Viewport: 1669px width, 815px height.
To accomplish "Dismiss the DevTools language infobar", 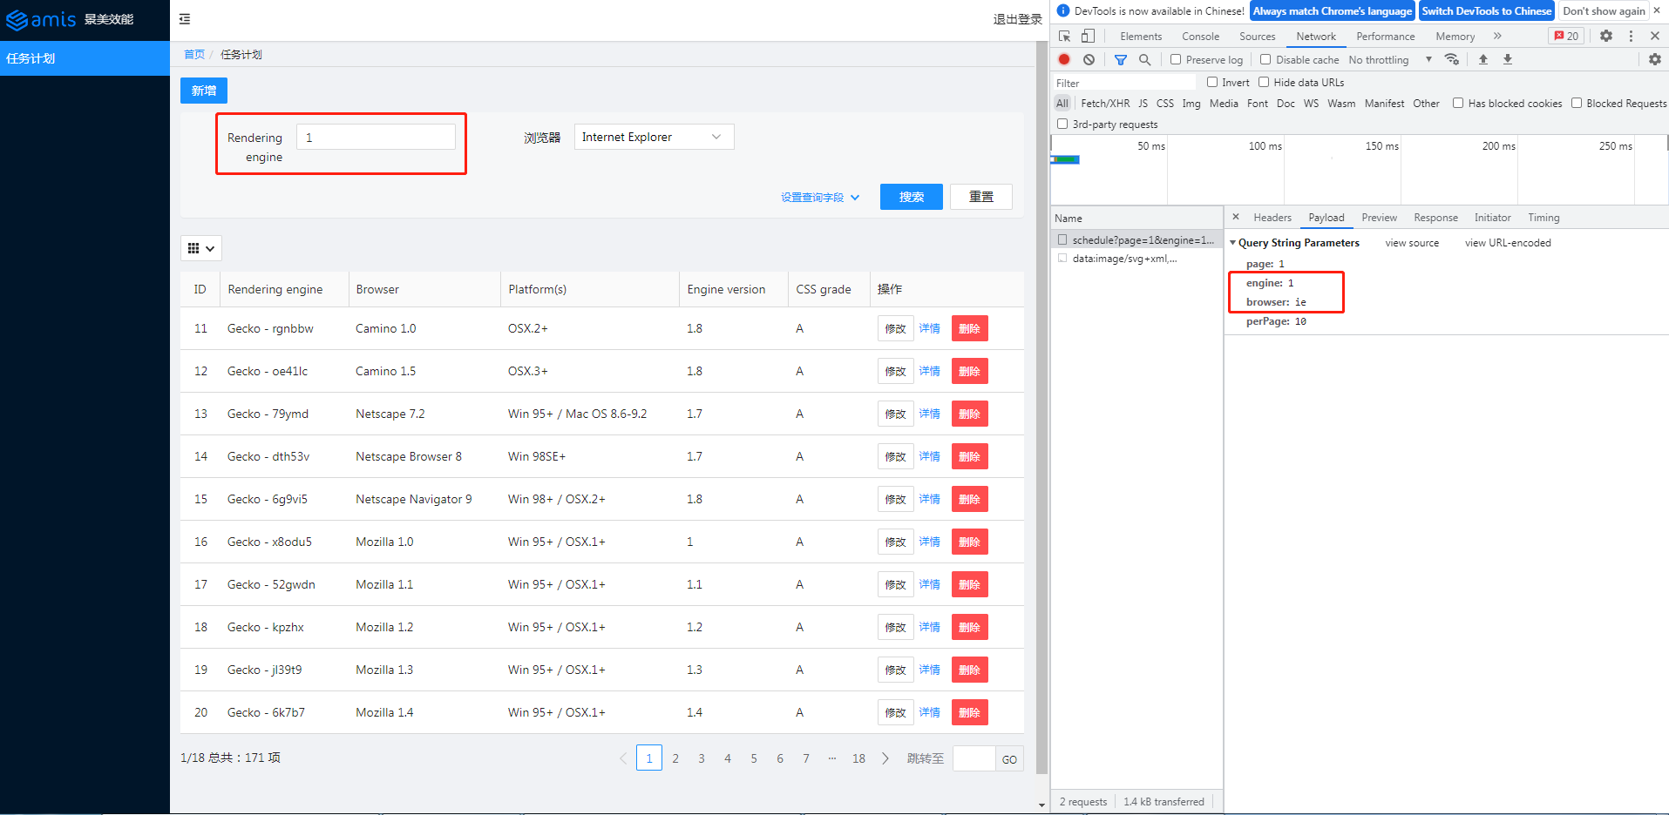I will click(x=1657, y=10).
